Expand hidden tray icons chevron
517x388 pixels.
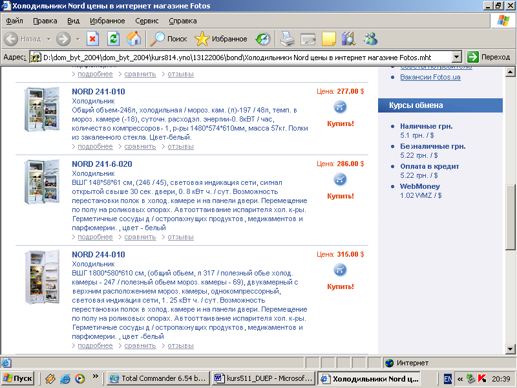coord(459,379)
